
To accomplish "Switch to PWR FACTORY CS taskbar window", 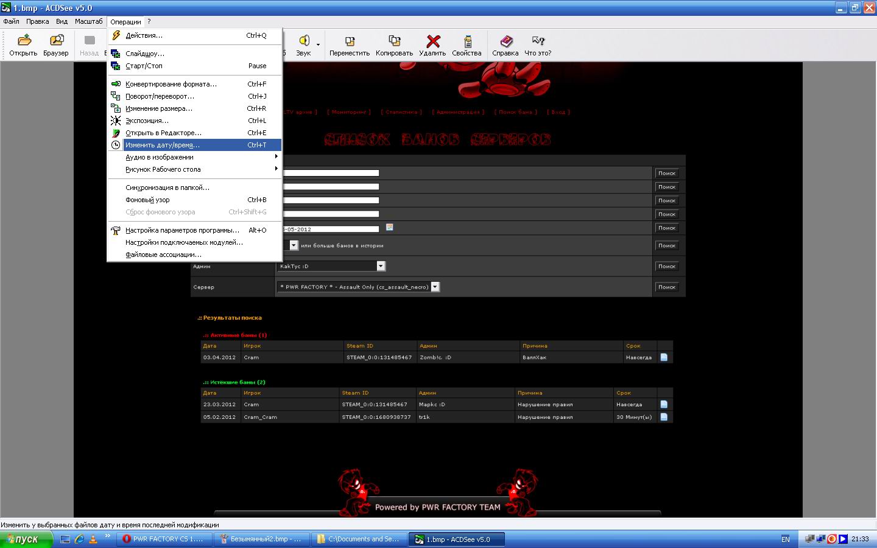I will (x=166, y=539).
